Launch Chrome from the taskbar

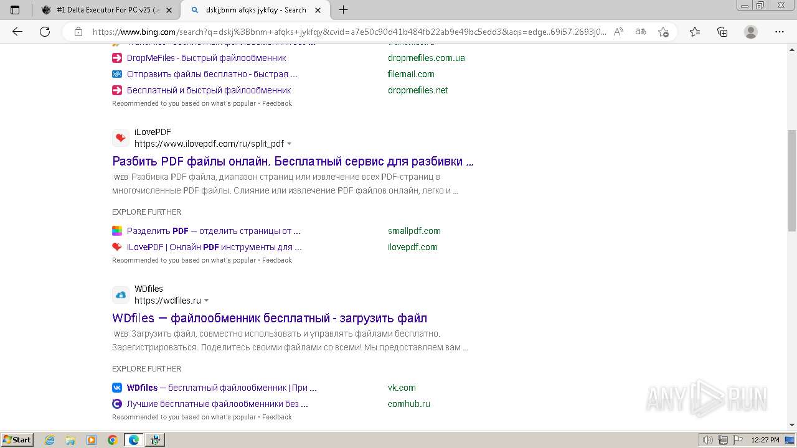(x=113, y=440)
